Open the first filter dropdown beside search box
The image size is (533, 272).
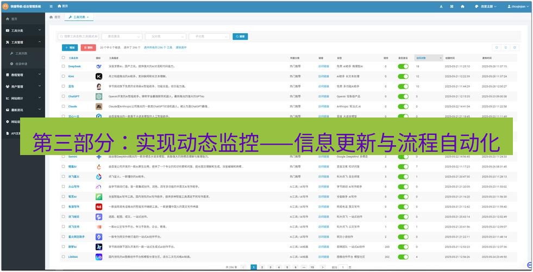122,36
